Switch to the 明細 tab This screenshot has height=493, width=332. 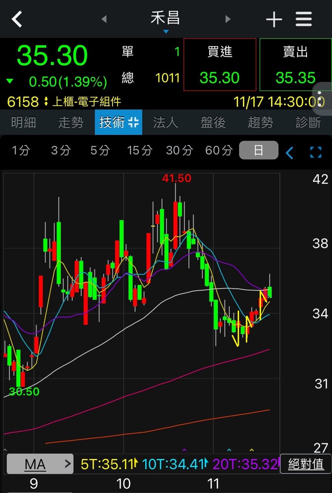[x=23, y=122]
